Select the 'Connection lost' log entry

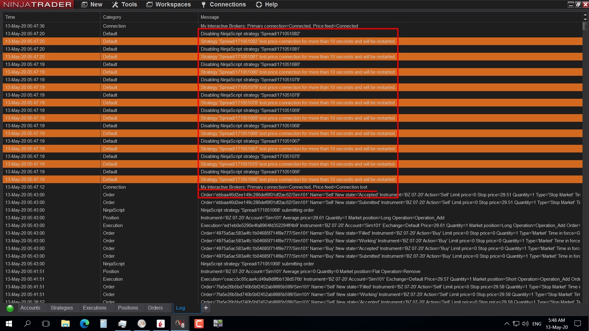tap(283, 187)
